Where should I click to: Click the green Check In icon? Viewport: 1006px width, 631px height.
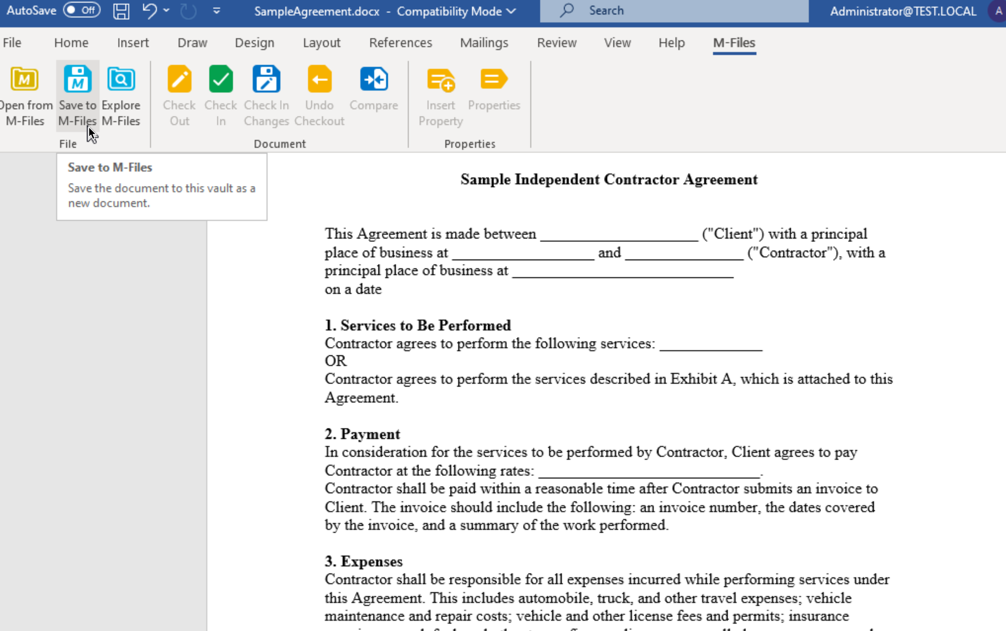coord(221,79)
